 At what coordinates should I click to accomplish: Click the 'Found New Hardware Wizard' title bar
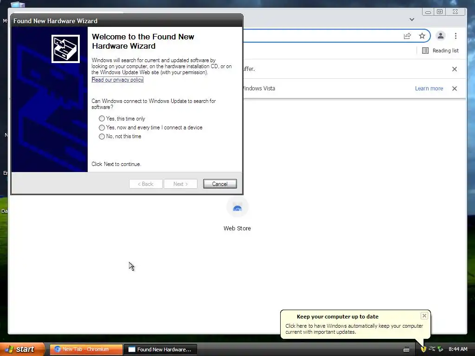[x=127, y=21]
